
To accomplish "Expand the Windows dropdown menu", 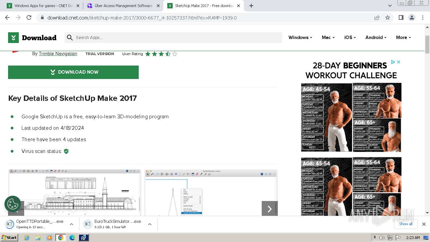I will pyautogui.click(x=300, y=38).
